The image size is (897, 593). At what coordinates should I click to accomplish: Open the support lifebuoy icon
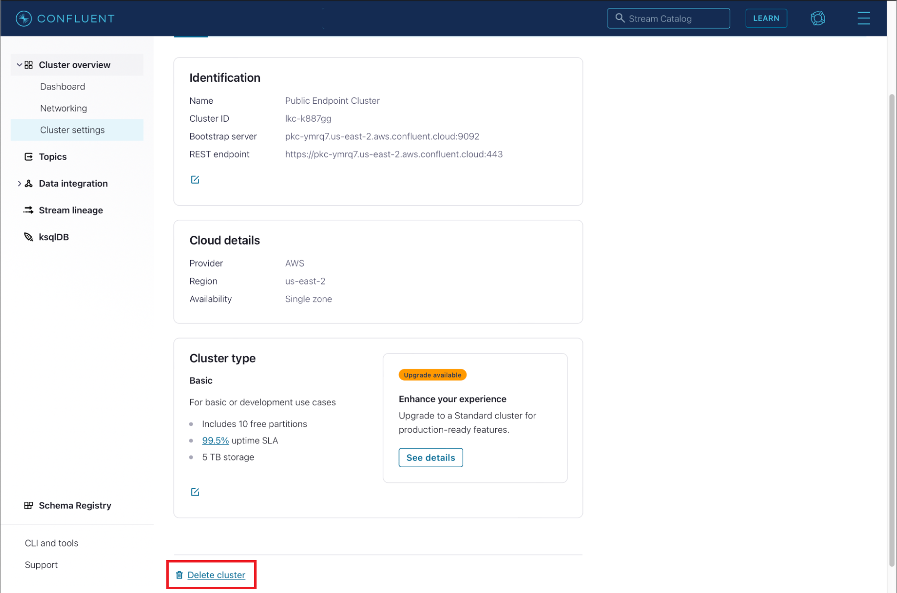point(818,18)
